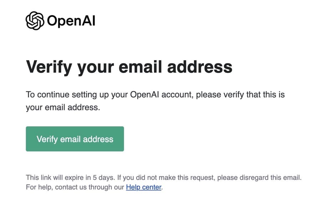Image resolution: width=321 pixels, height=207 pixels.
Task: Click the OpenAI knot logo icon
Action: coord(35,21)
